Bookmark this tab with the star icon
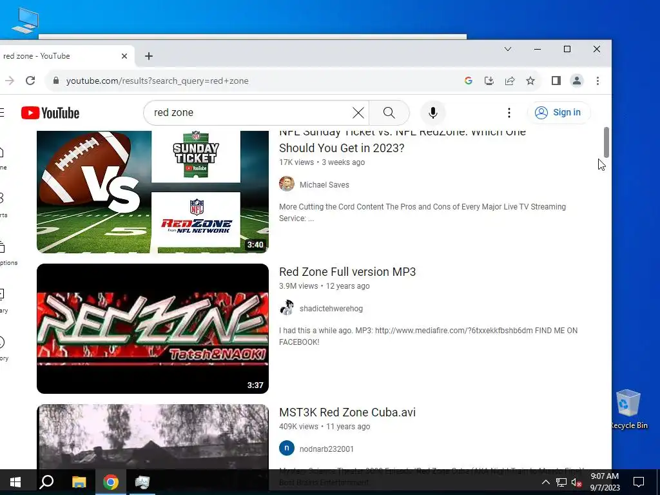This screenshot has width=660, height=495. (x=530, y=81)
